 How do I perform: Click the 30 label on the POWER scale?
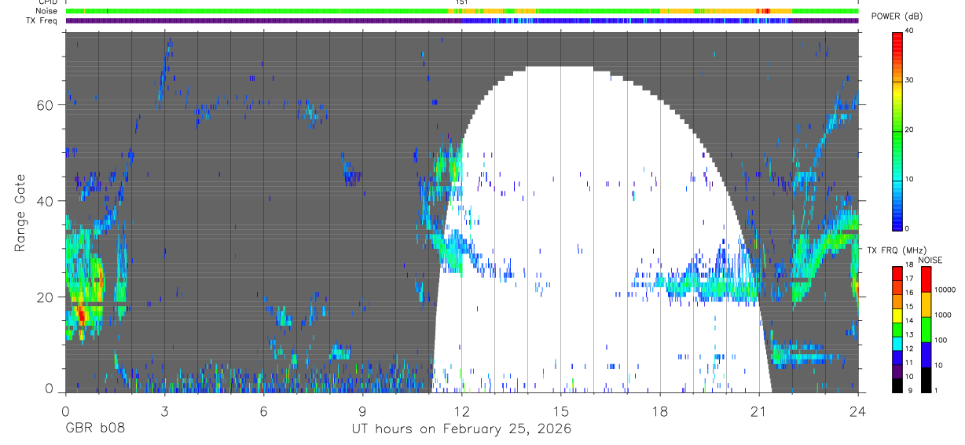click(x=910, y=80)
